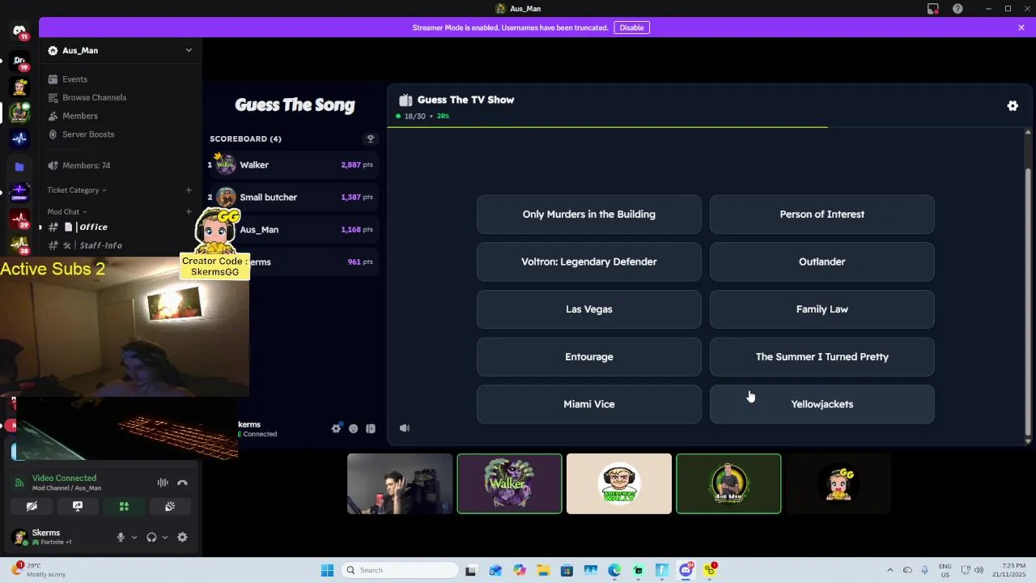Select Walker's voice participant tile
Screen dimensions: 1036x583
tap(509, 483)
